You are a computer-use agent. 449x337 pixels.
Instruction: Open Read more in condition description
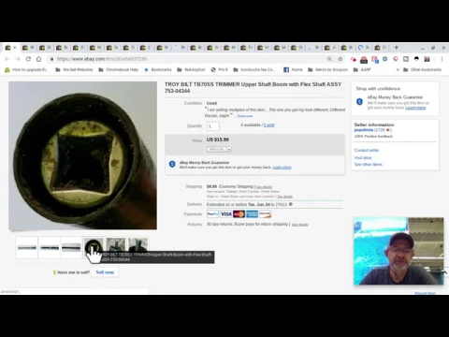tap(245, 116)
